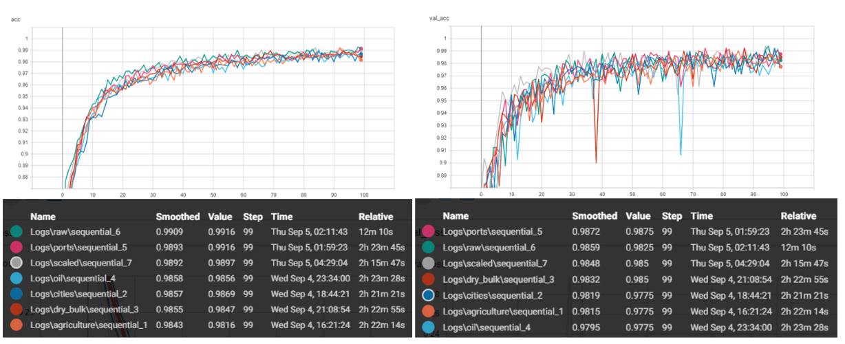845x344 pixels.
Task: Select the Logs\raw\sequential_6 run name in the val_acc table
Action: pos(486,248)
